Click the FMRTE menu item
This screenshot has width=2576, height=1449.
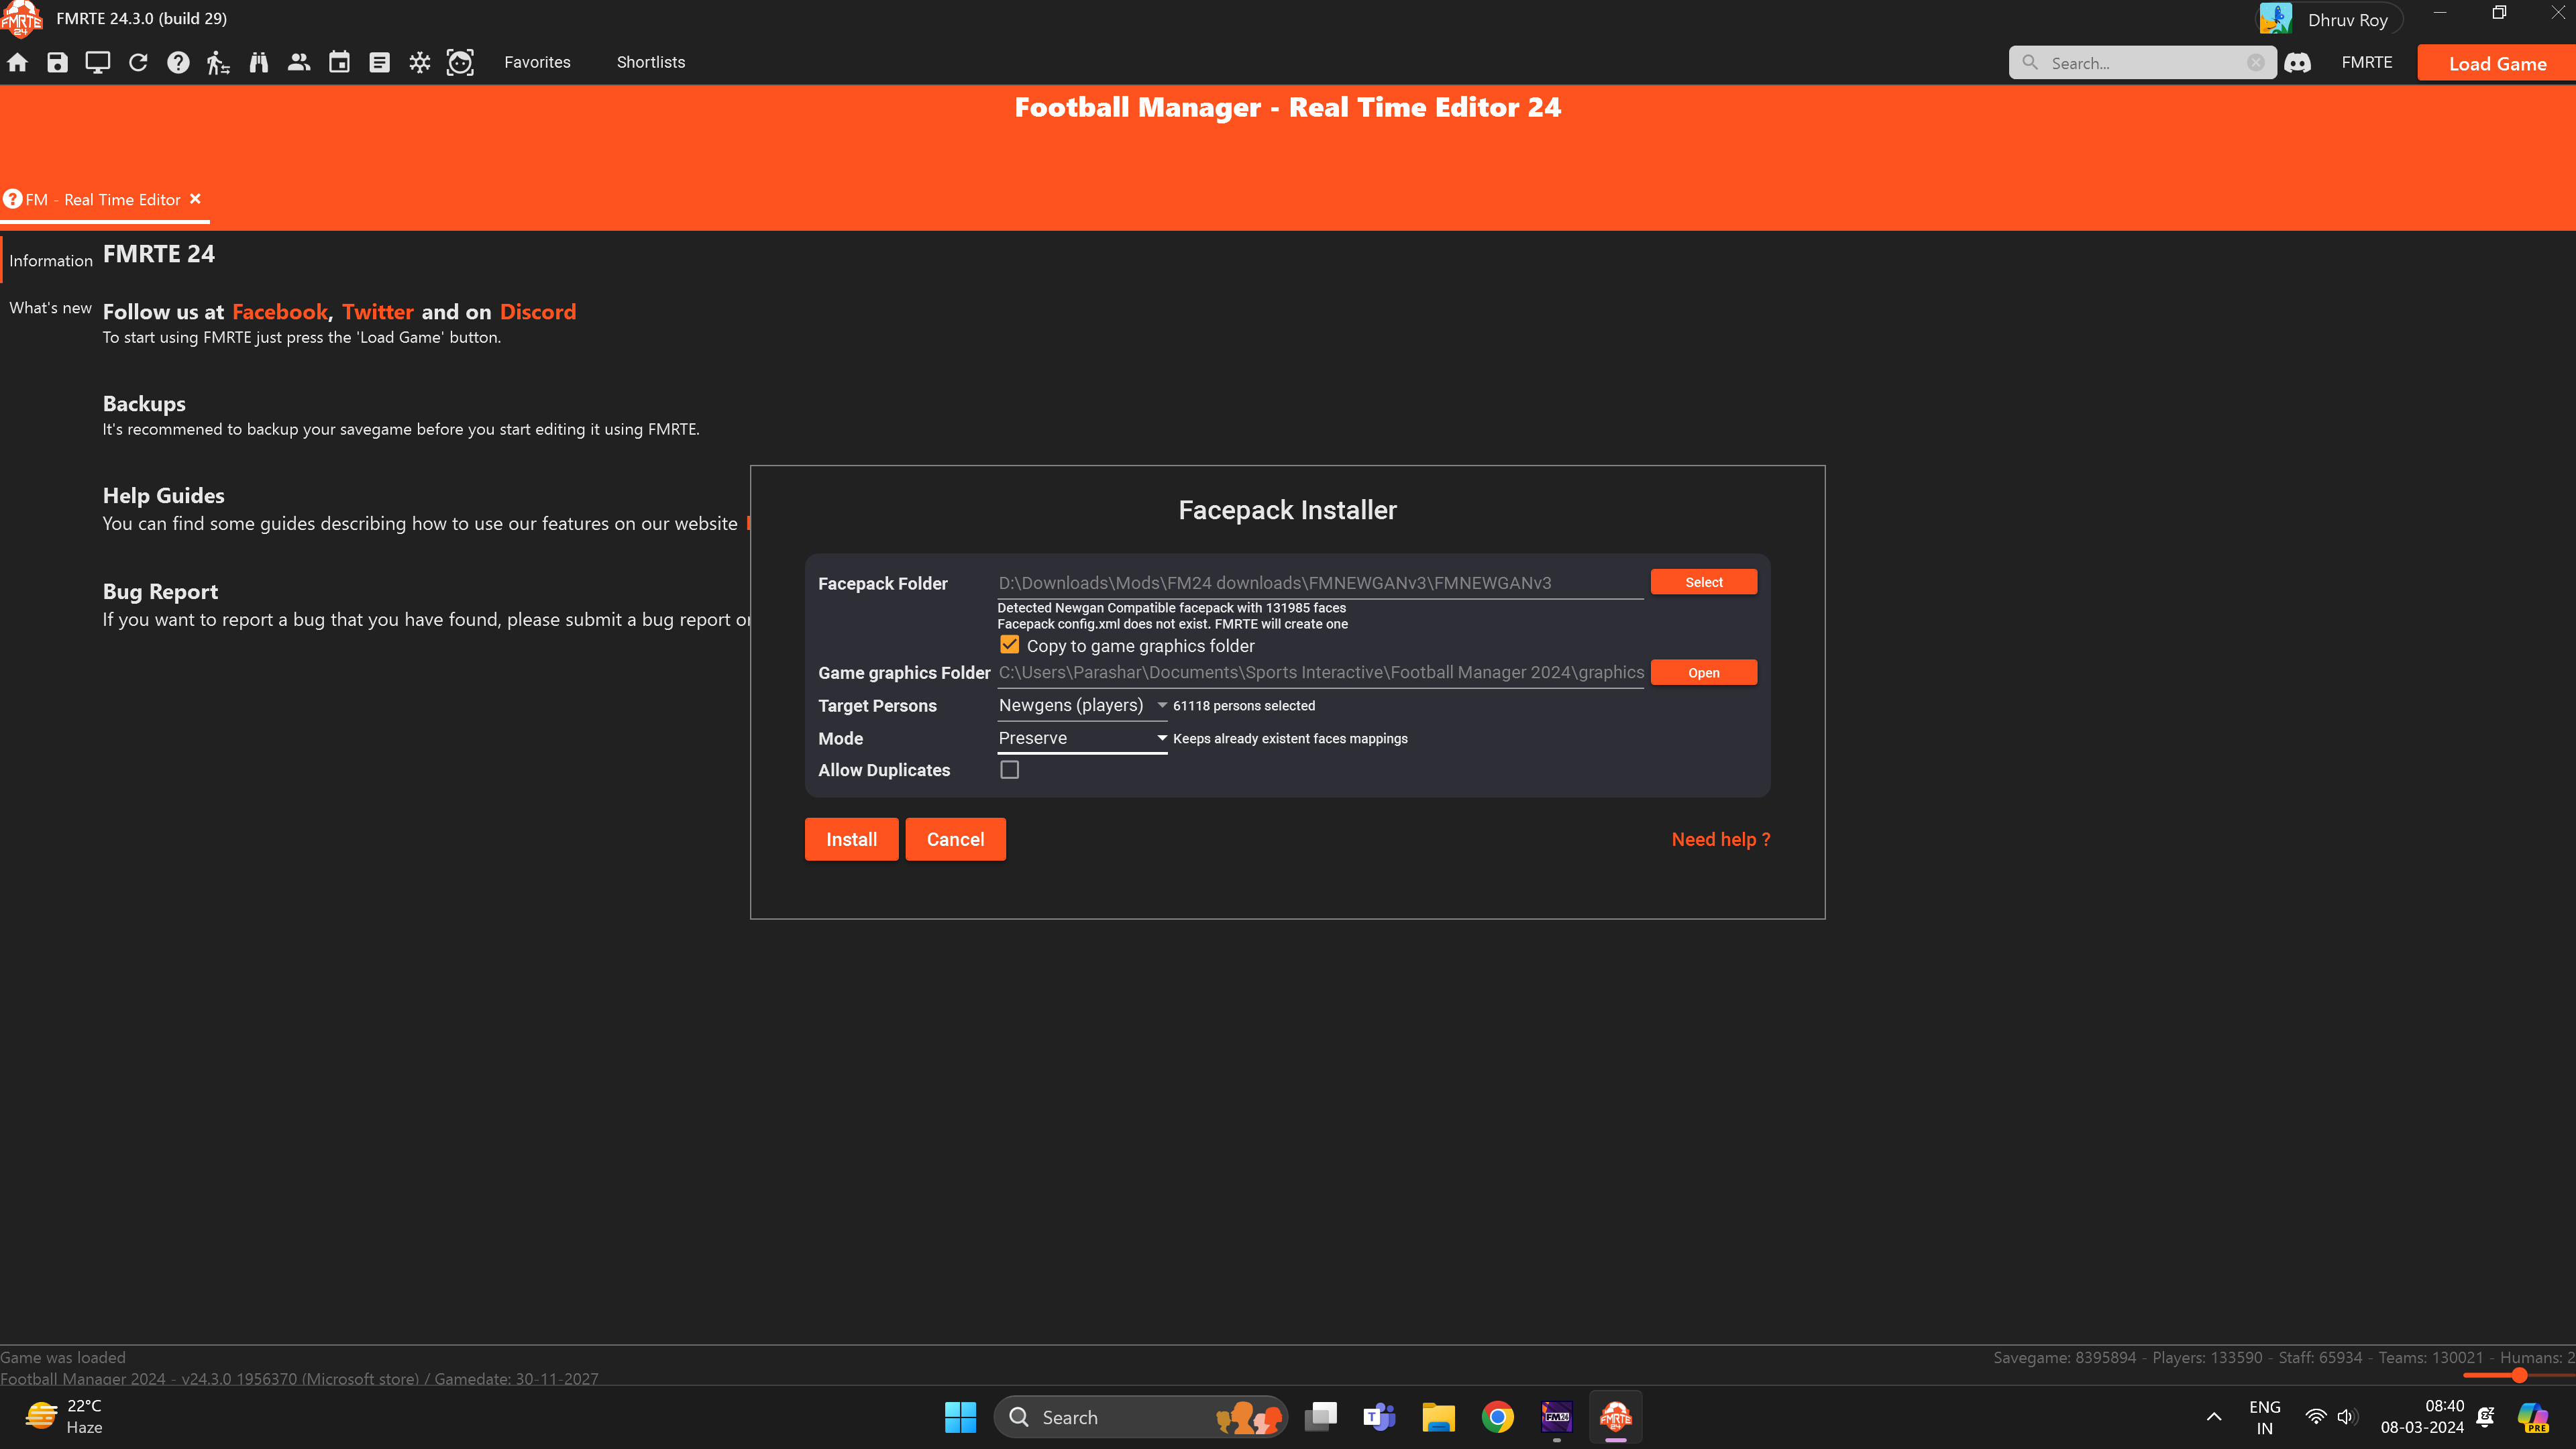2366,62
